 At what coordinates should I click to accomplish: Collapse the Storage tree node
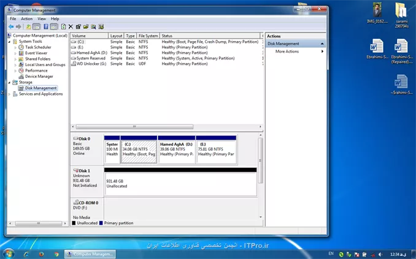10,83
